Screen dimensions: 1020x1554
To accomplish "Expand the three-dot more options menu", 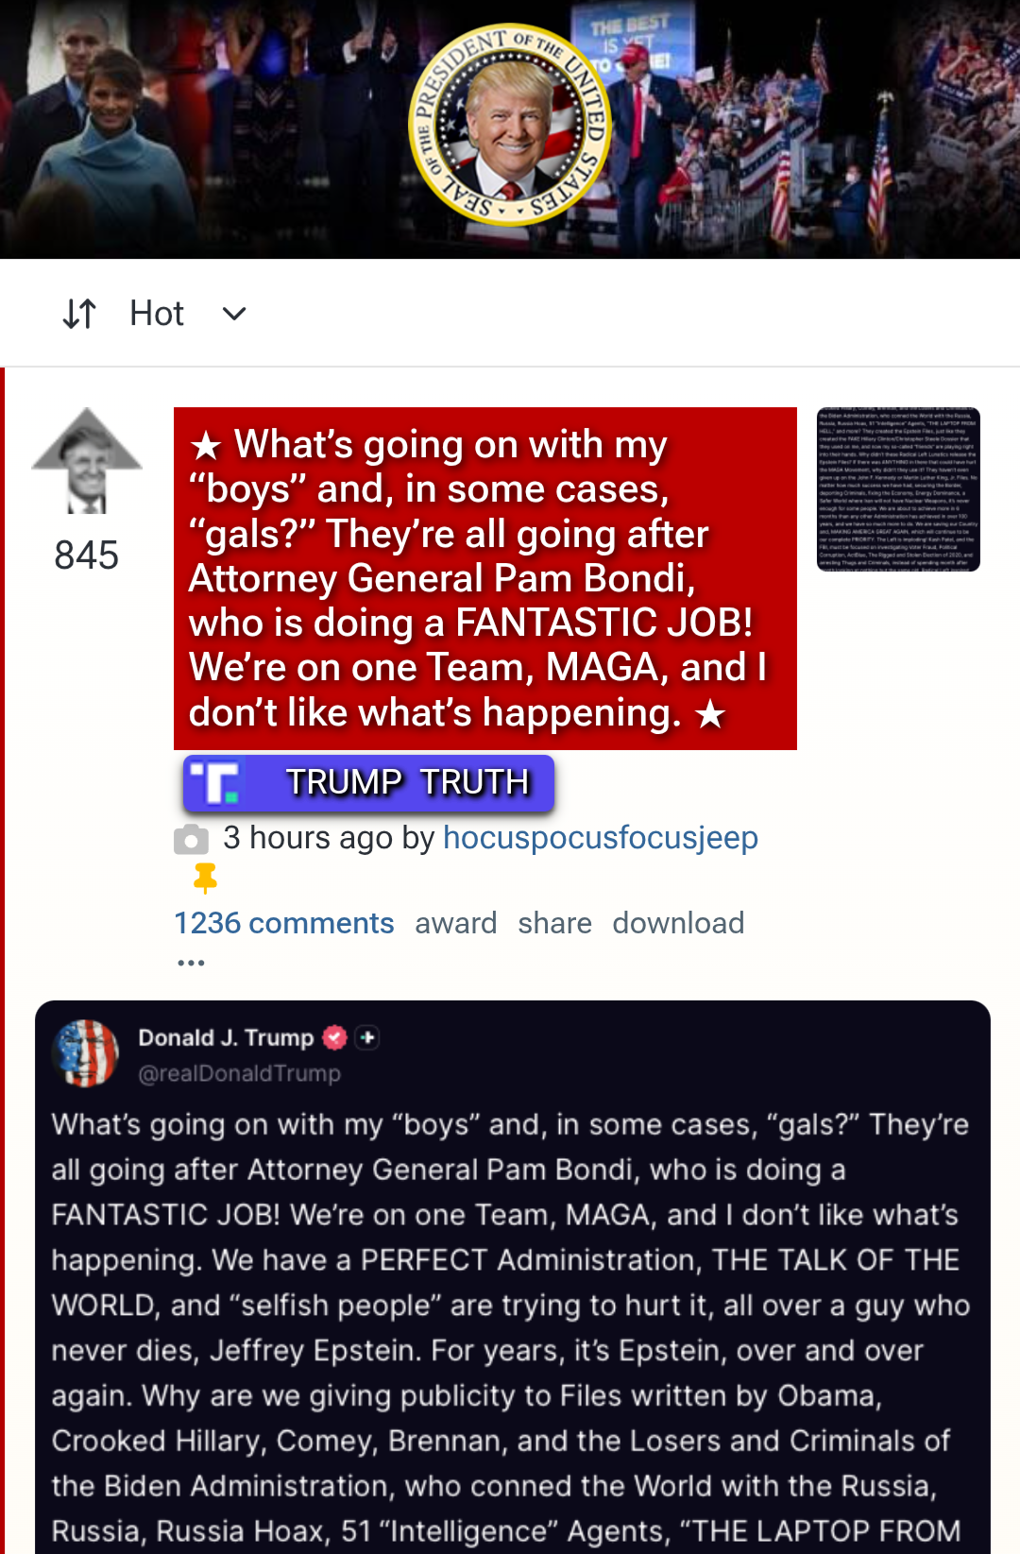I will click(191, 963).
